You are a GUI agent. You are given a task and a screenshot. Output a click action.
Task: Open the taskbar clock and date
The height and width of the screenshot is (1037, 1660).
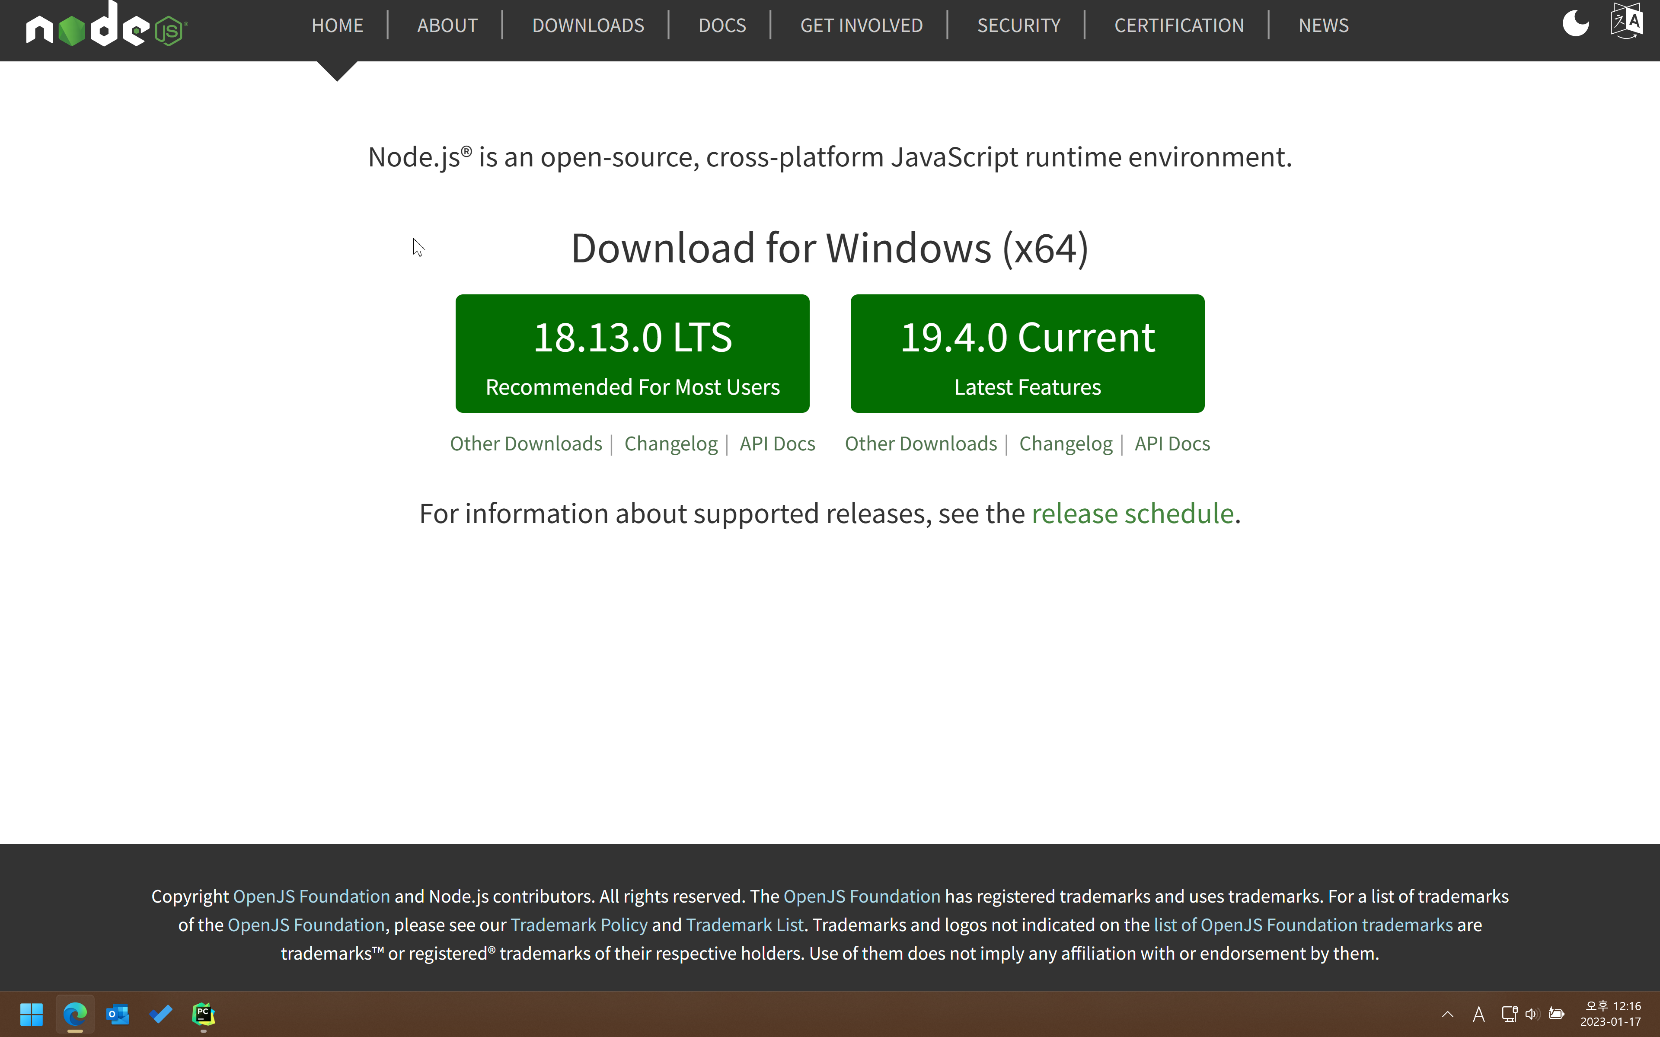[1611, 1014]
